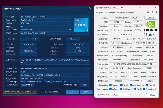Click the NVIDIA SLI value Disabled
The height and width of the screenshot is (108, 163).
(119, 81)
